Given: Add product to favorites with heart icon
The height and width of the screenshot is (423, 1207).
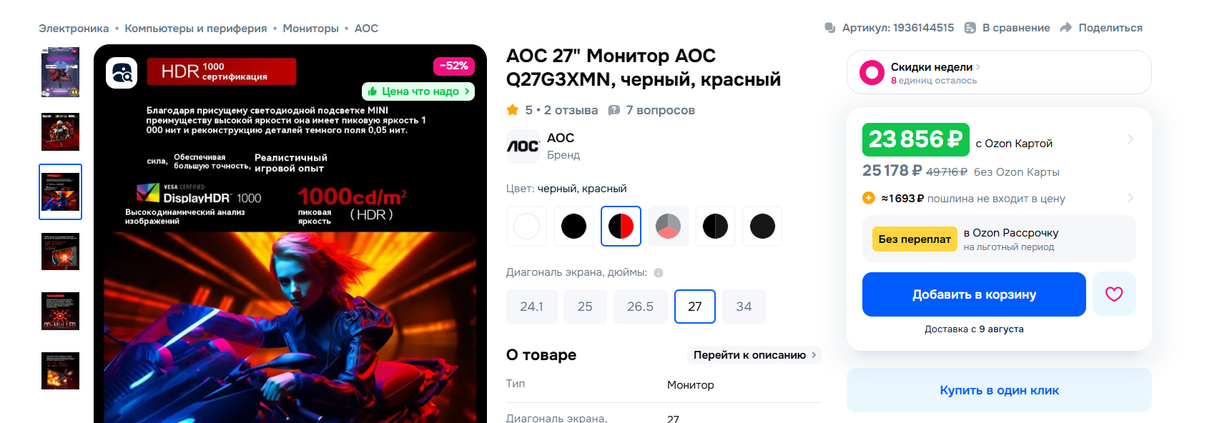Looking at the screenshot, I should pyautogui.click(x=1114, y=294).
